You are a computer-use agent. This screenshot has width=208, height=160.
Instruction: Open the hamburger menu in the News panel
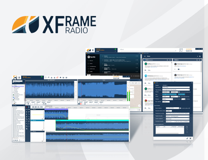[x=145, y=56]
